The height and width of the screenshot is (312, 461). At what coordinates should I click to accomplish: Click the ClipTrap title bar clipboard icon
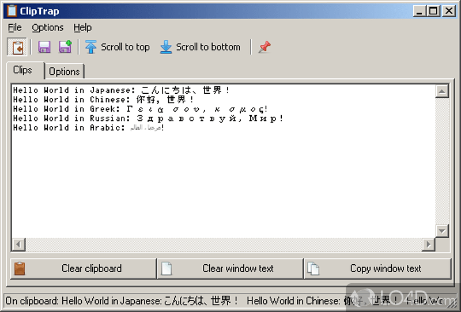click(12, 11)
